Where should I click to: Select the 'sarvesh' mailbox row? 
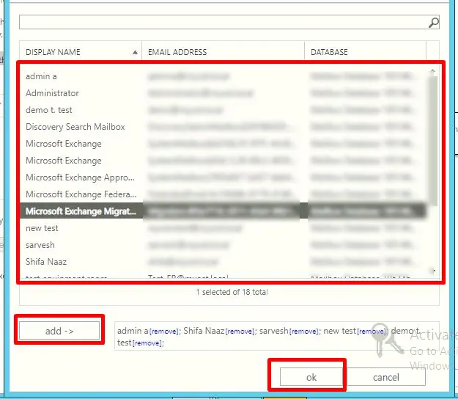coord(223,245)
